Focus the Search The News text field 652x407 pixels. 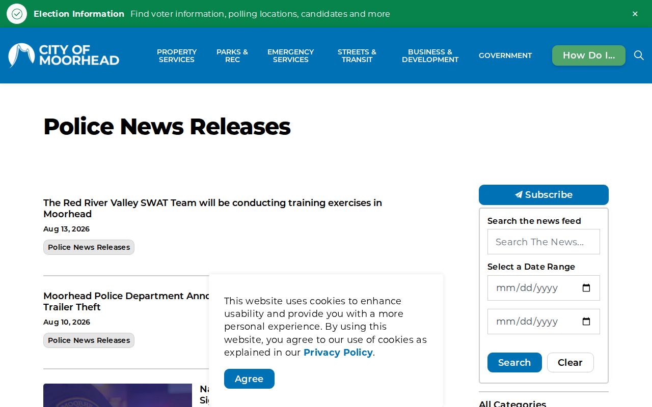click(544, 242)
